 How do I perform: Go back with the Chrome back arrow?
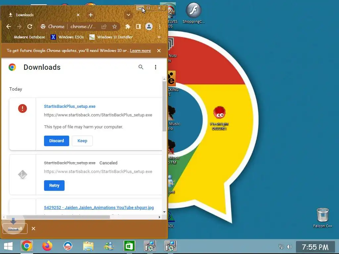[9, 26]
